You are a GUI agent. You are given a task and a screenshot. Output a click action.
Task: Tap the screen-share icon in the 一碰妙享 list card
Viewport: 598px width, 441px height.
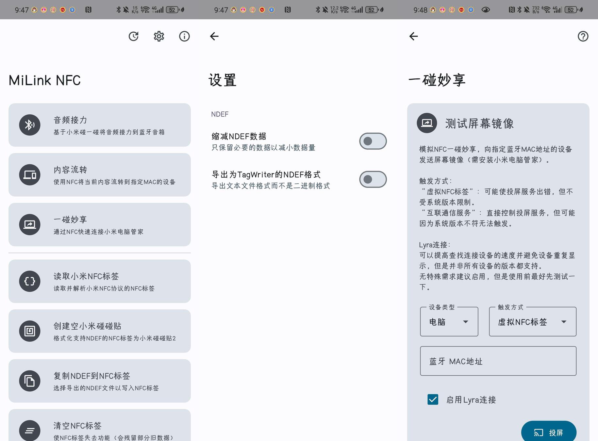pyautogui.click(x=30, y=224)
